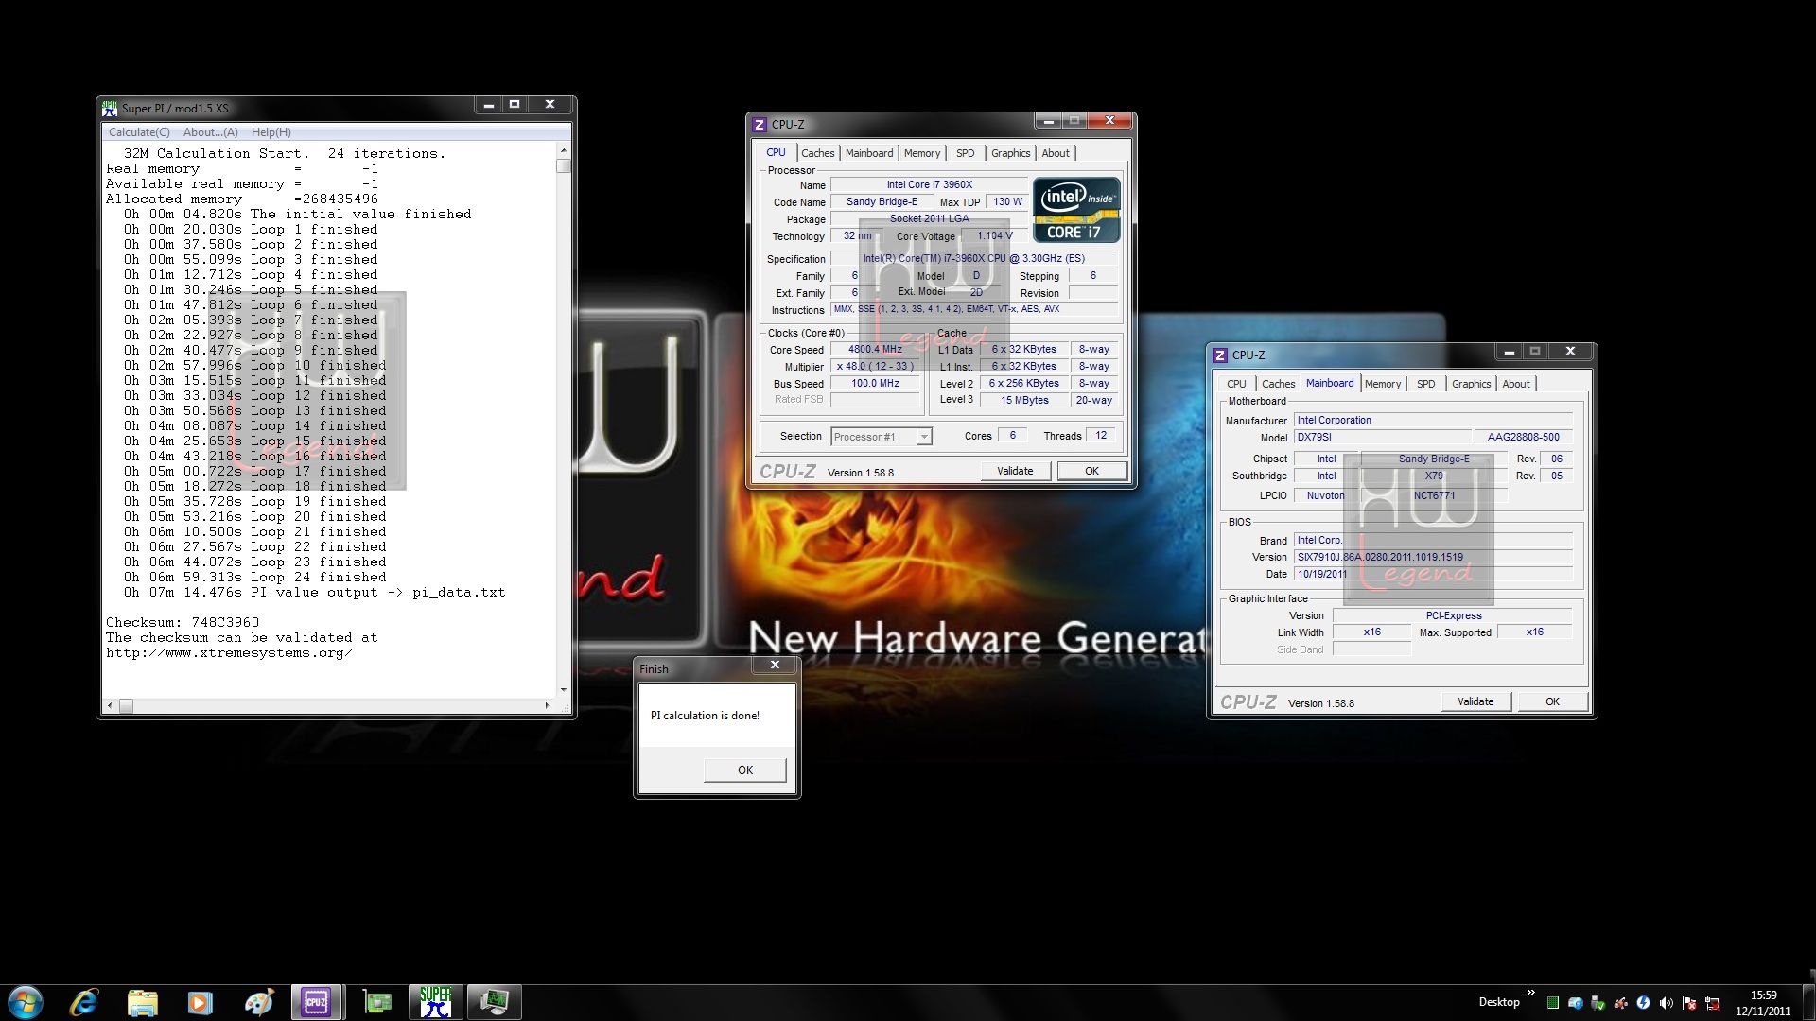Image resolution: width=1816 pixels, height=1021 pixels.
Task: Expand the Desktop toolbar chevron on taskbar
Action: click(1530, 993)
